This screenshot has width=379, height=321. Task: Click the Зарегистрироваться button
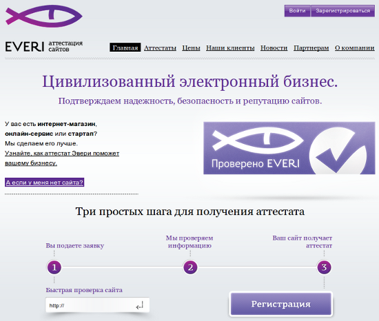(x=342, y=11)
